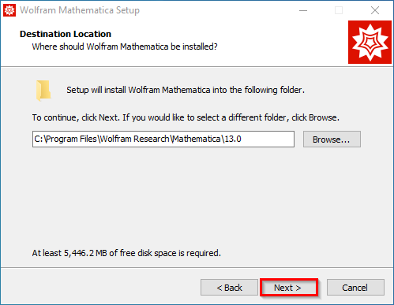
Task: Click the greyed-out maximize button
Action: (339, 10)
